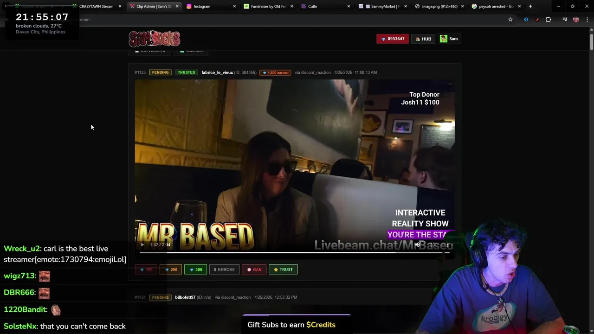This screenshot has height=334, width=594.
Task: Click the 1,500 earned badge
Action: click(x=276, y=72)
